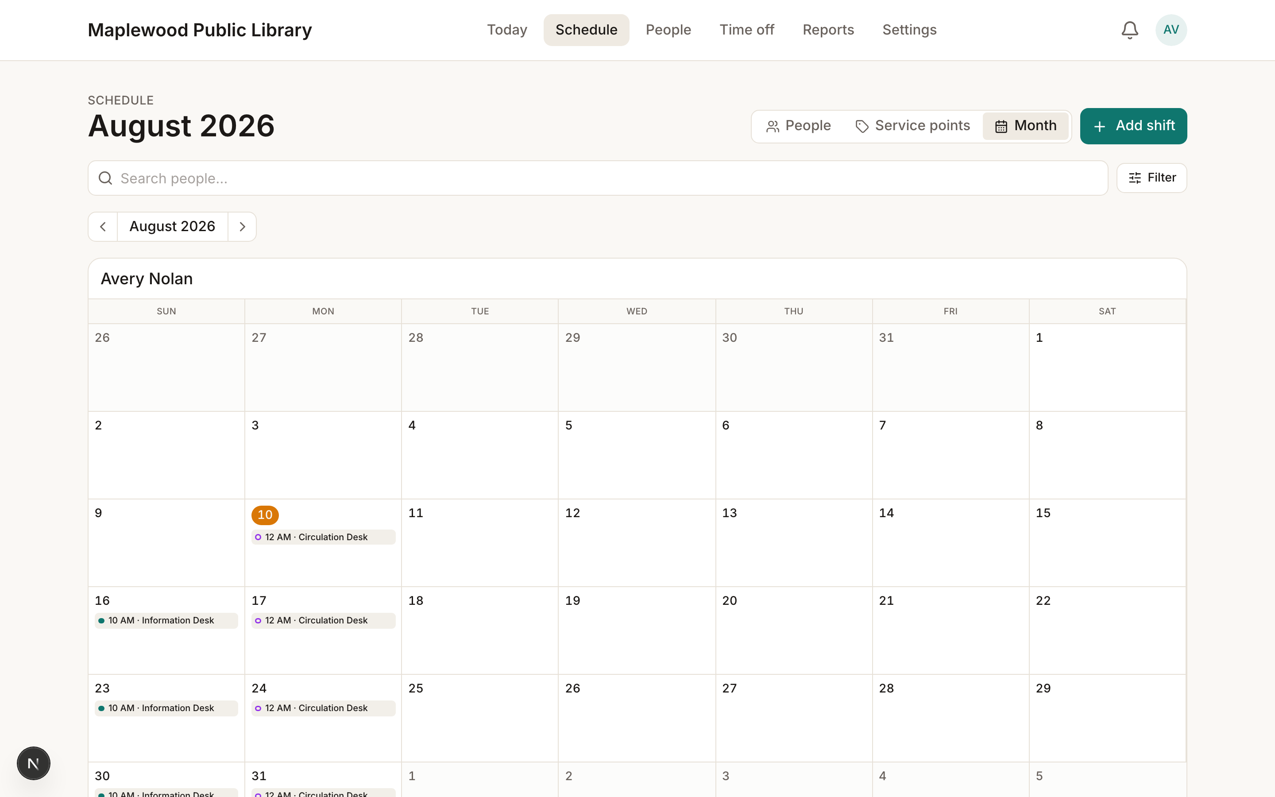Select today's date badge 10
This screenshot has height=797, width=1275.
coord(265,515)
